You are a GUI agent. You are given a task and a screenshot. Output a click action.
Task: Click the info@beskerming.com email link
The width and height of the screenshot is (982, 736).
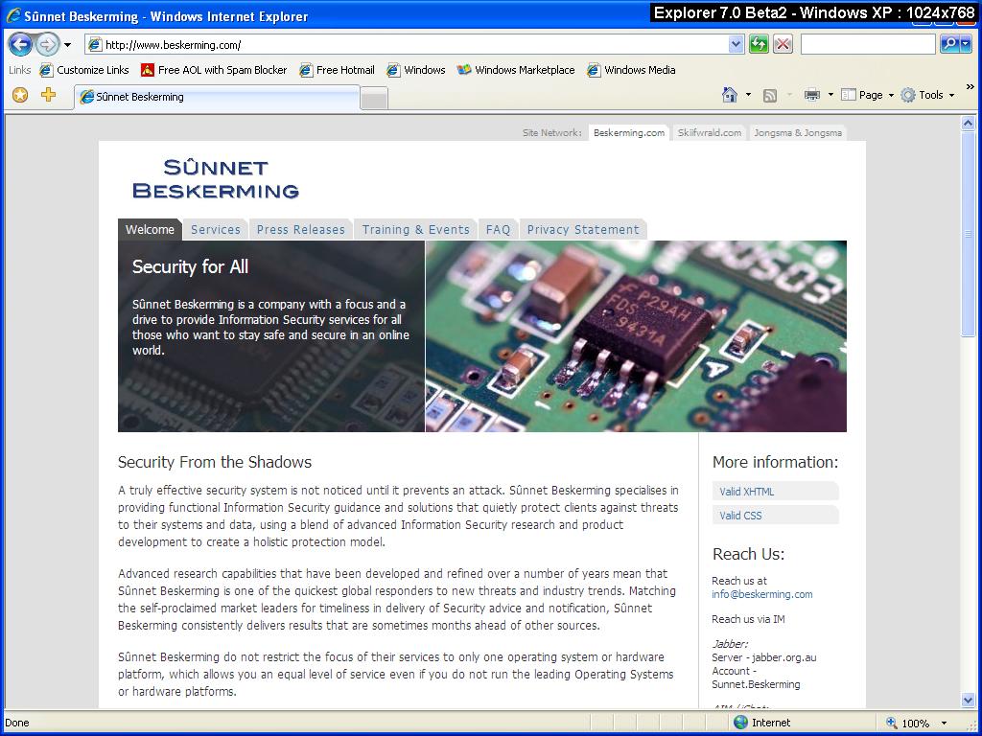click(x=762, y=594)
